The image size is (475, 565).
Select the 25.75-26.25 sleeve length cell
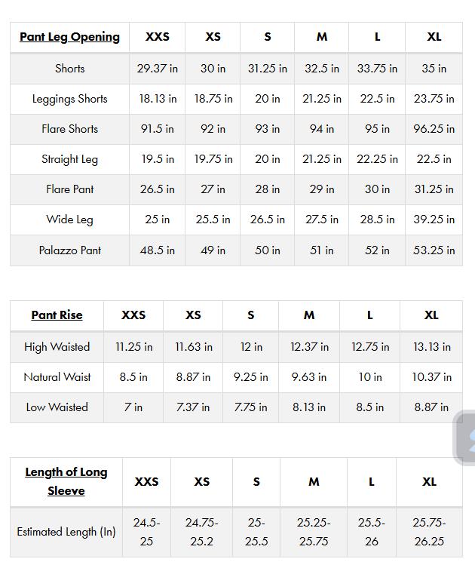[429, 532]
